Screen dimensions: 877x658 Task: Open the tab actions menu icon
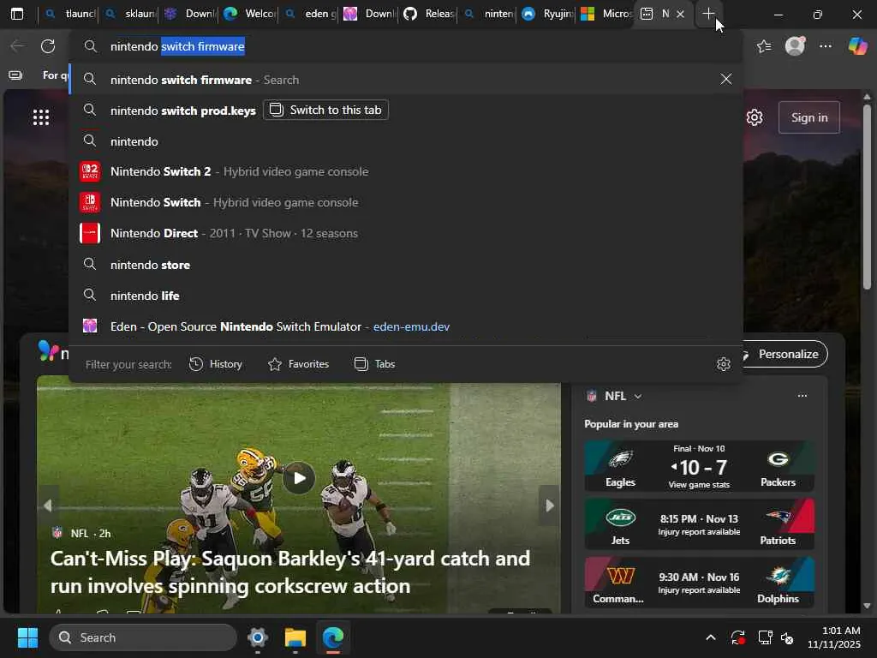click(x=17, y=14)
